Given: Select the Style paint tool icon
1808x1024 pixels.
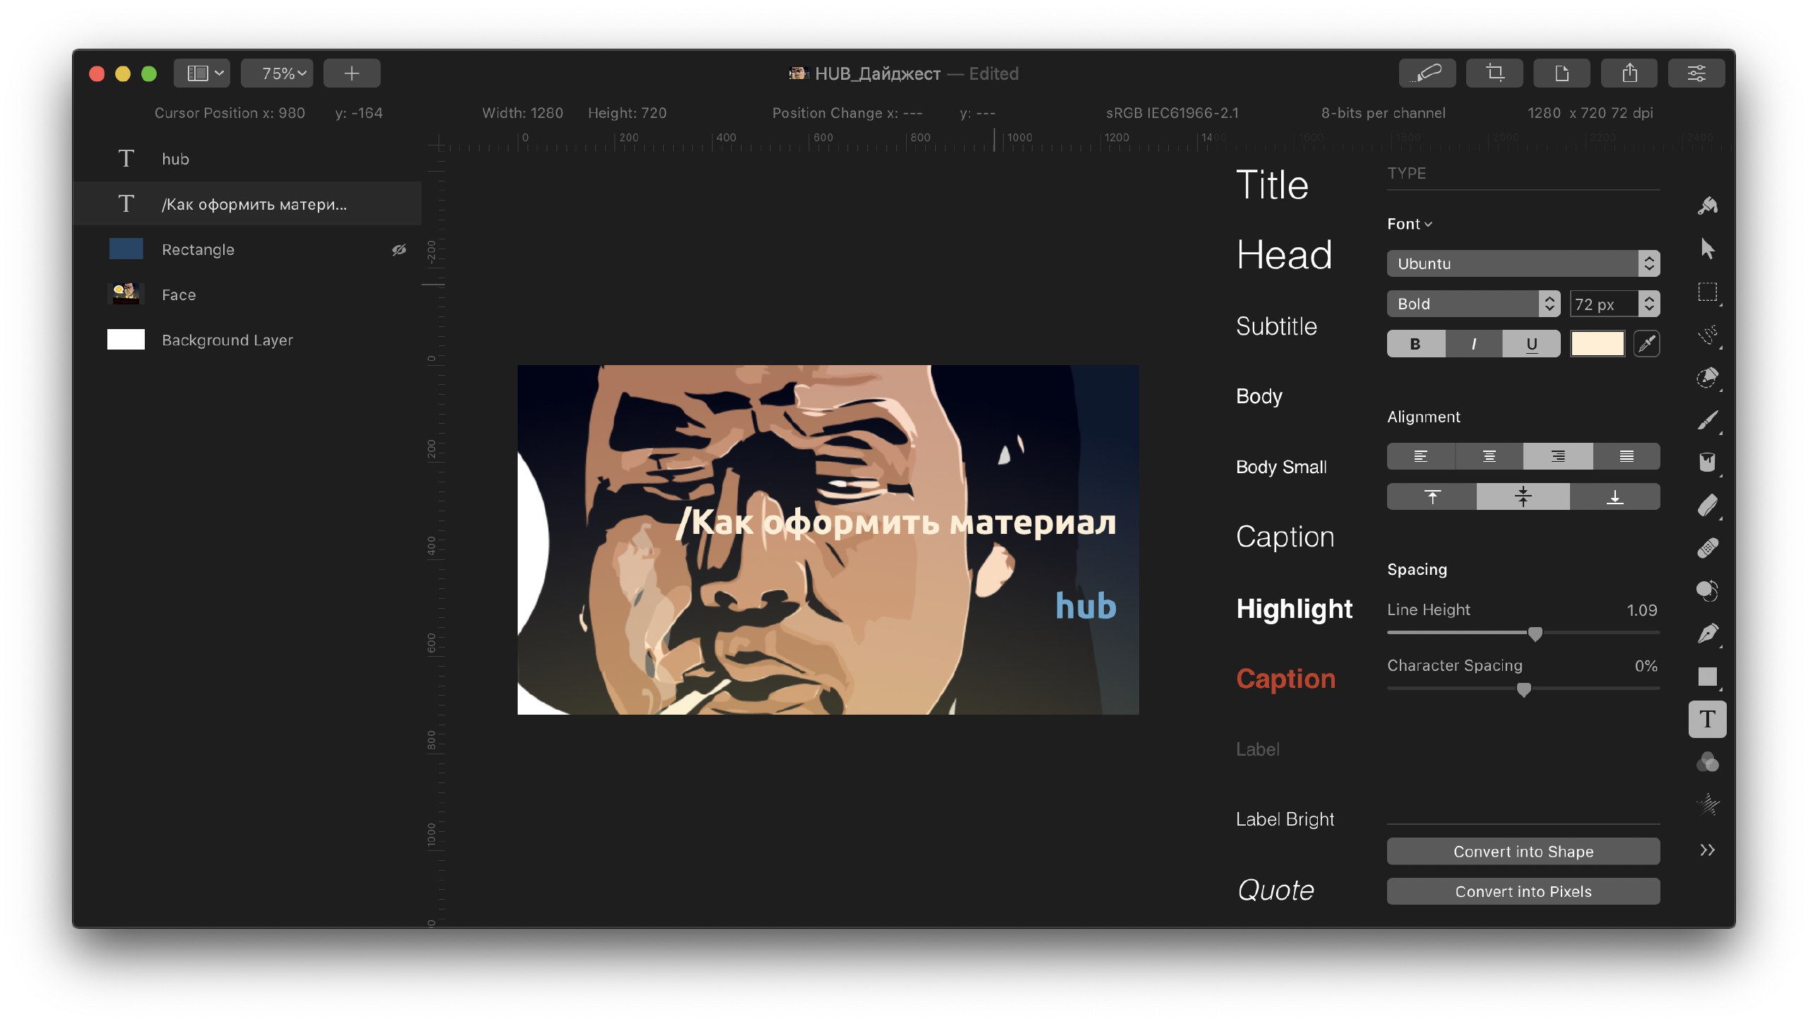Looking at the screenshot, I should pyautogui.click(x=1707, y=206).
